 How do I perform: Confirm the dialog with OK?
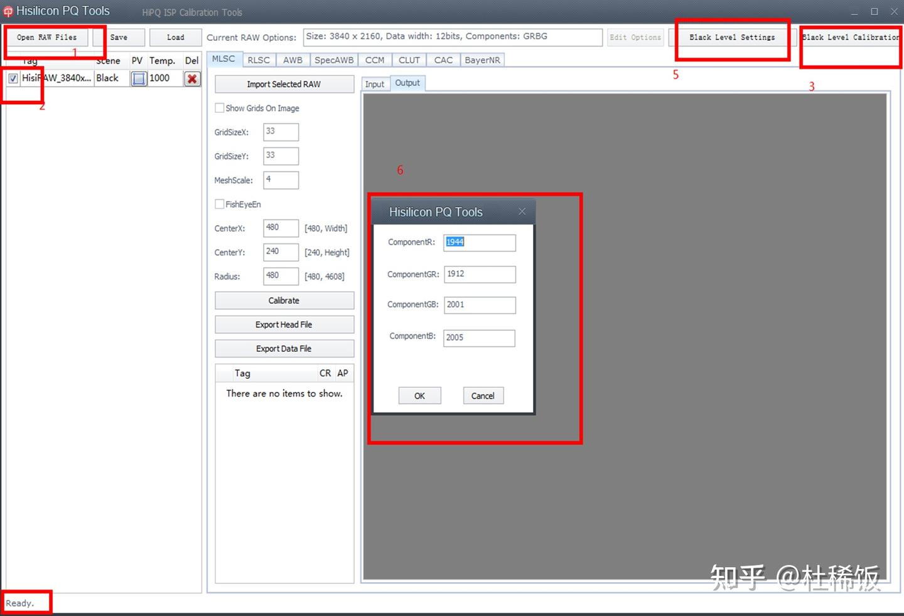coord(420,396)
